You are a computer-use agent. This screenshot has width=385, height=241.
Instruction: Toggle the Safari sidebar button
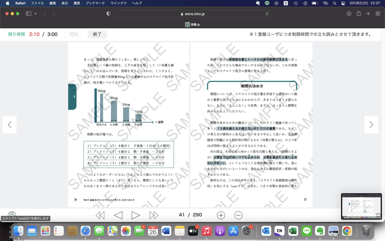click(29, 14)
